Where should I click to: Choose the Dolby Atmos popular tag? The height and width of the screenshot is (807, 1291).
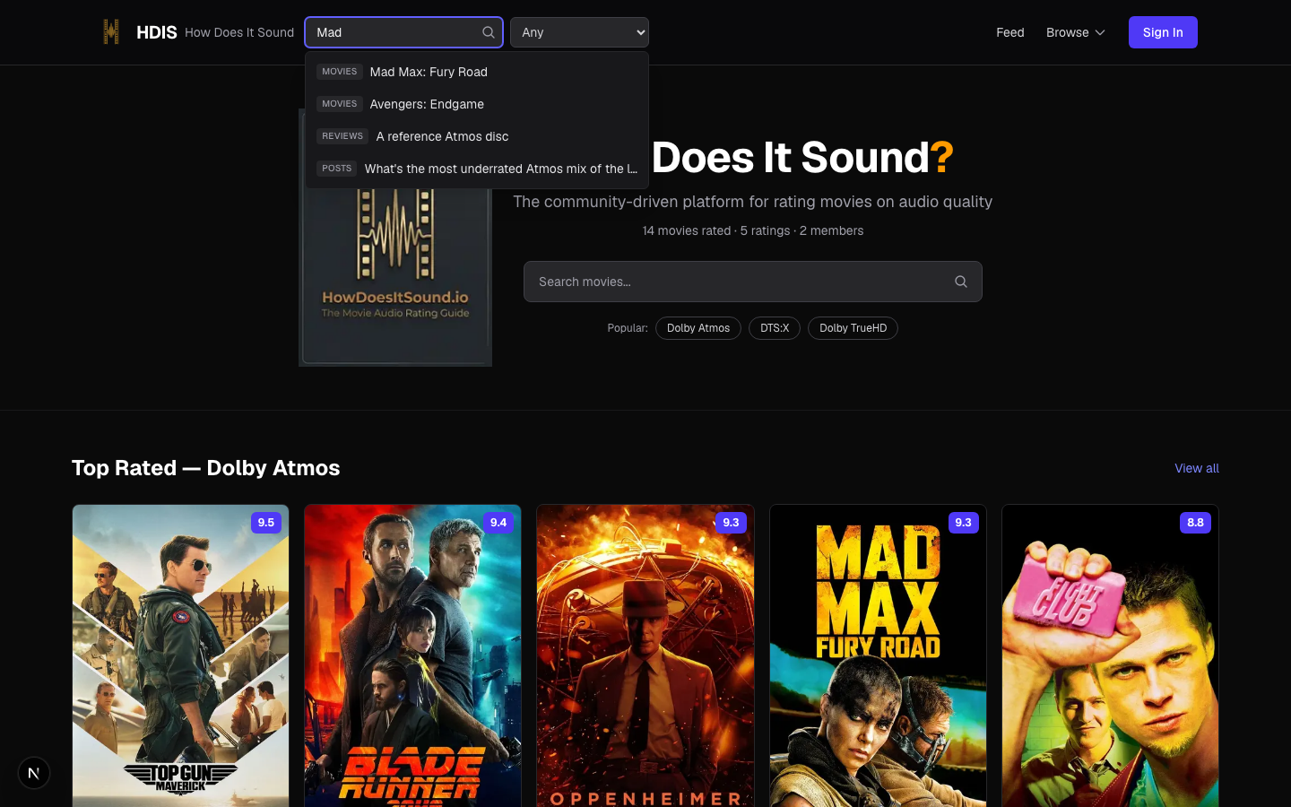(x=698, y=328)
